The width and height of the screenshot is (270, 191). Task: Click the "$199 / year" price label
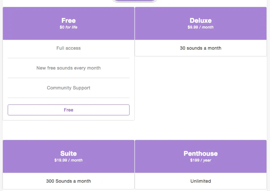point(201,160)
